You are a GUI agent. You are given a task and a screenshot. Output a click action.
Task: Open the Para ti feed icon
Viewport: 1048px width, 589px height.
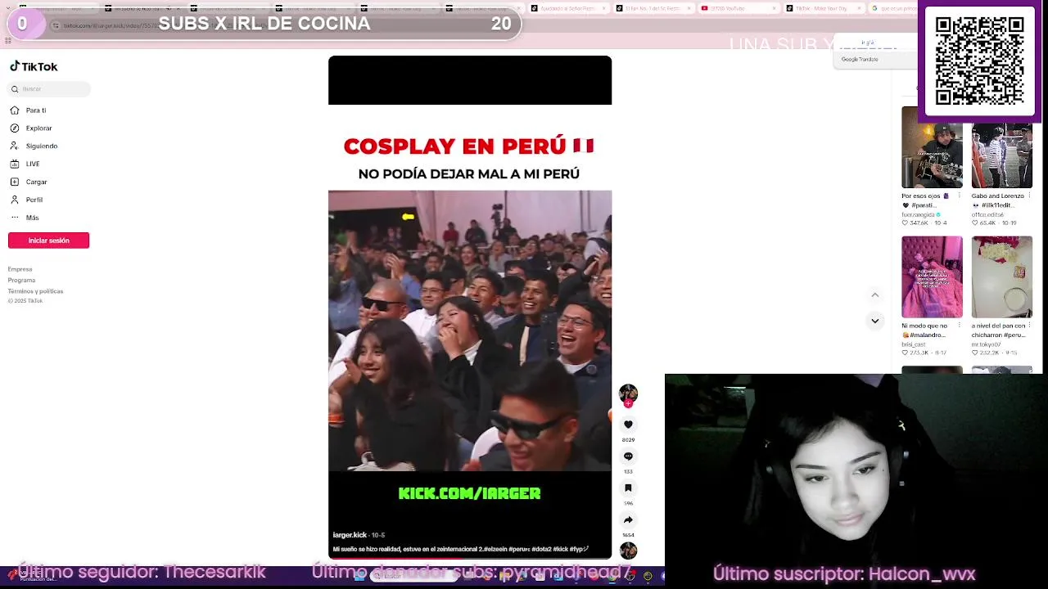click(15, 110)
